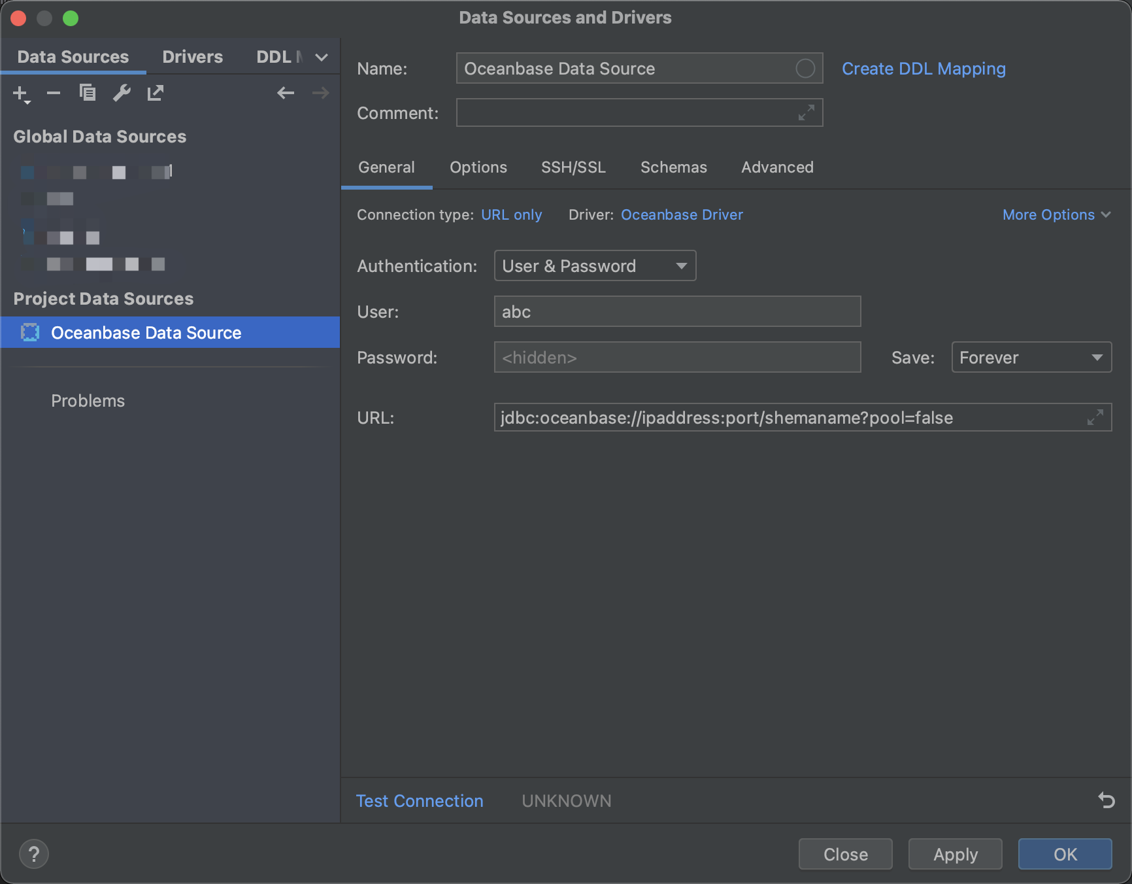Open the Schemas tab

tap(674, 167)
